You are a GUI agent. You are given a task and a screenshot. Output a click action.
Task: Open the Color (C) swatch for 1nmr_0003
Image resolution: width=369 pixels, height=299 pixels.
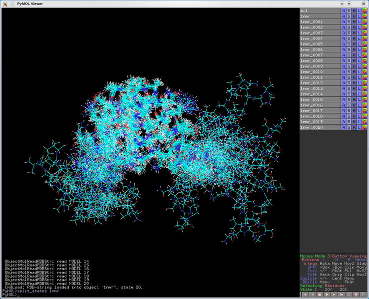tap(365, 33)
